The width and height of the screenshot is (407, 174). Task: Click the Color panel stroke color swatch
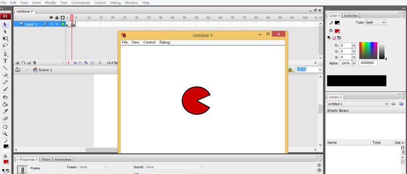337,23
